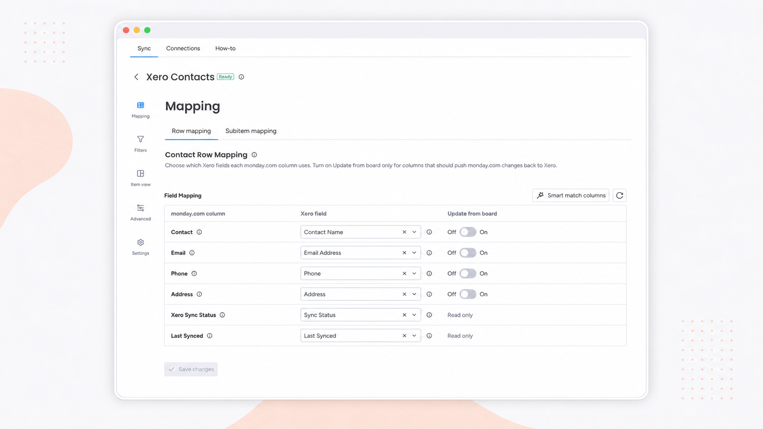Clear the Contact Name field selection
Viewport: 763px width, 429px height.
[x=404, y=232]
